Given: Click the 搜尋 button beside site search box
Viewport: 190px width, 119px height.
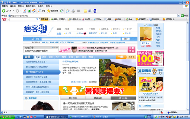Looking at the screenshot, I should click(126, 39).
